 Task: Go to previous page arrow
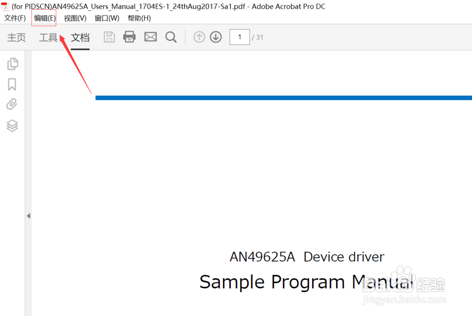(x=199, y=37)
